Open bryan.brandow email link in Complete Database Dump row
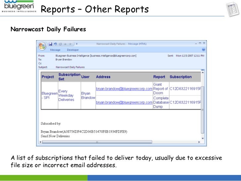This screenshot has width=241, height=181. (124, 102)
